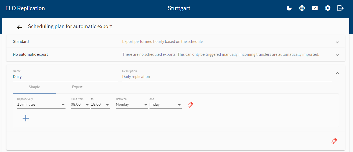Expand the Standard plan chevron
353x152 pixels.
click(337, 42)
